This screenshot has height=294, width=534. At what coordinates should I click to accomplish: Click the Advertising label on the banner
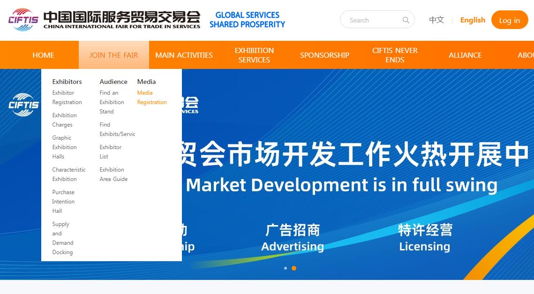coord(293,246)
